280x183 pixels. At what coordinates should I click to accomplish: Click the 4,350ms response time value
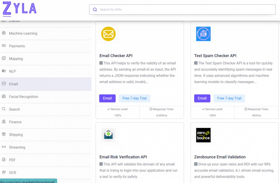162,116
